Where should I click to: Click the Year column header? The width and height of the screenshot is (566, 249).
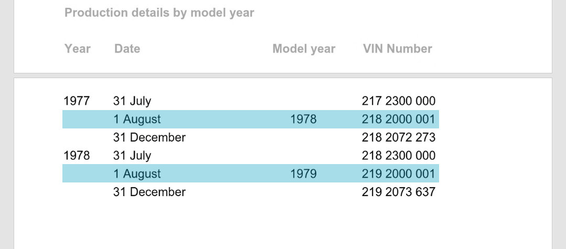[x=78, y=49]
